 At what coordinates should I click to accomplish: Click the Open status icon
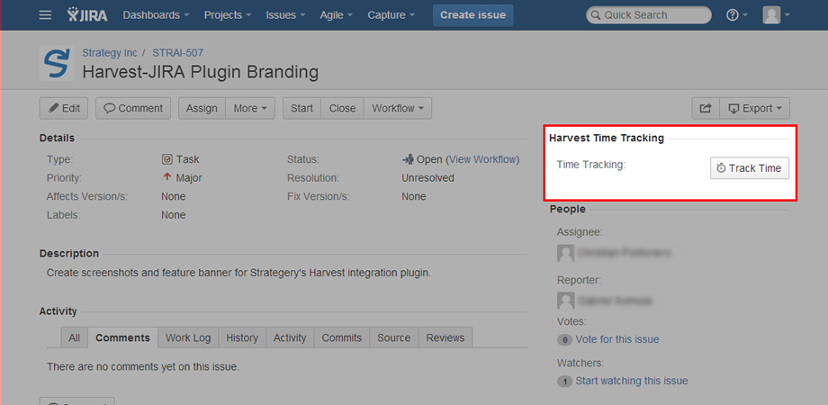click(x=408, y=159)
